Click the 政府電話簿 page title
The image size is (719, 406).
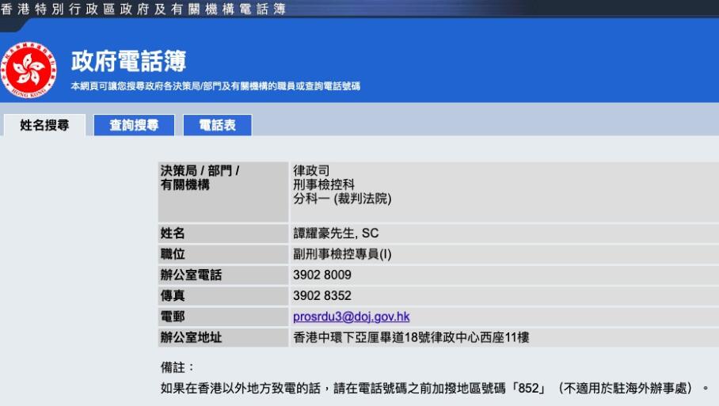coord(128,61)
